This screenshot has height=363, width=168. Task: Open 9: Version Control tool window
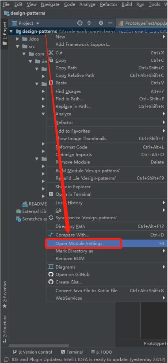click(x=32, y=352)
